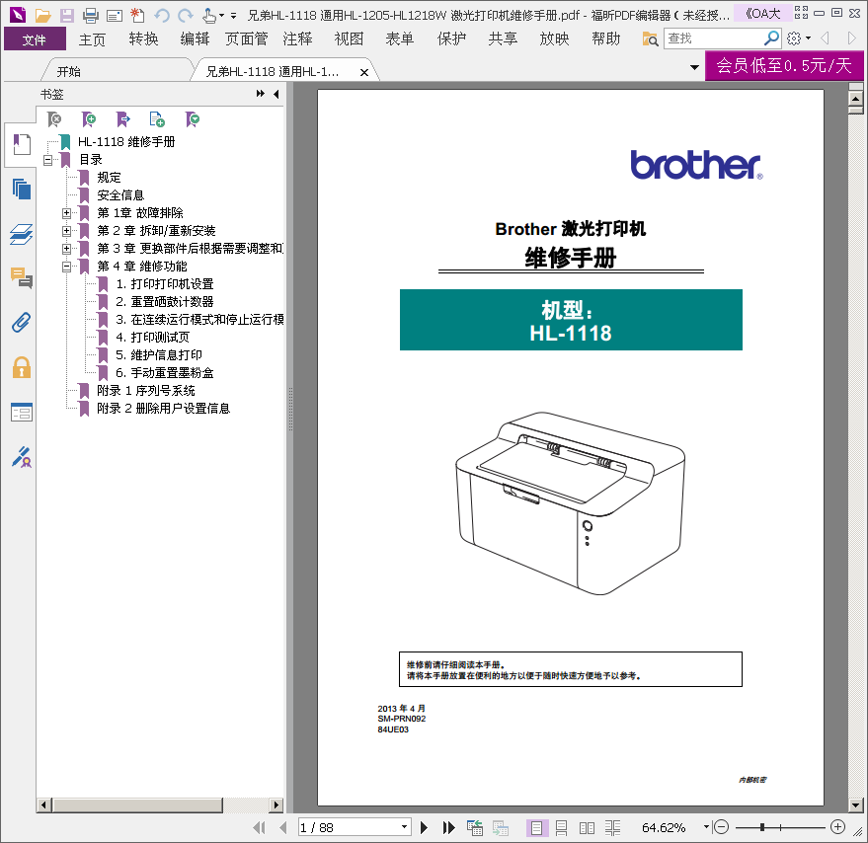
Task: Expand the 第 3 章 bookmark node
Action: click(x=66, y=249)
